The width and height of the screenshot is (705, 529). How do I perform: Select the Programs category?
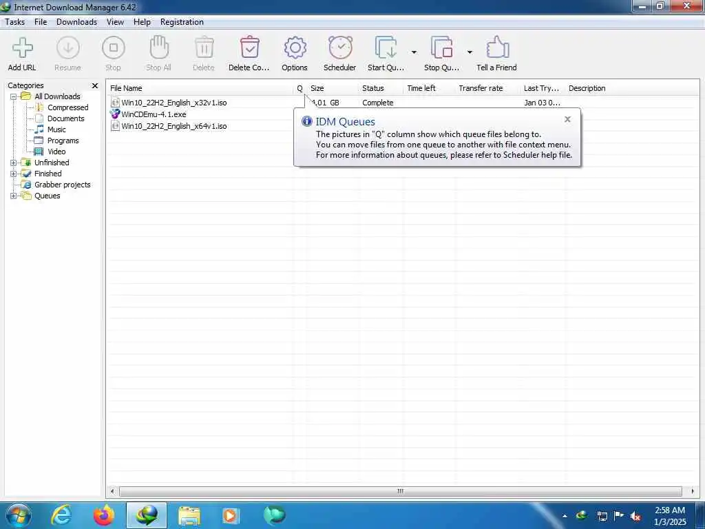(x=63, y=141)
